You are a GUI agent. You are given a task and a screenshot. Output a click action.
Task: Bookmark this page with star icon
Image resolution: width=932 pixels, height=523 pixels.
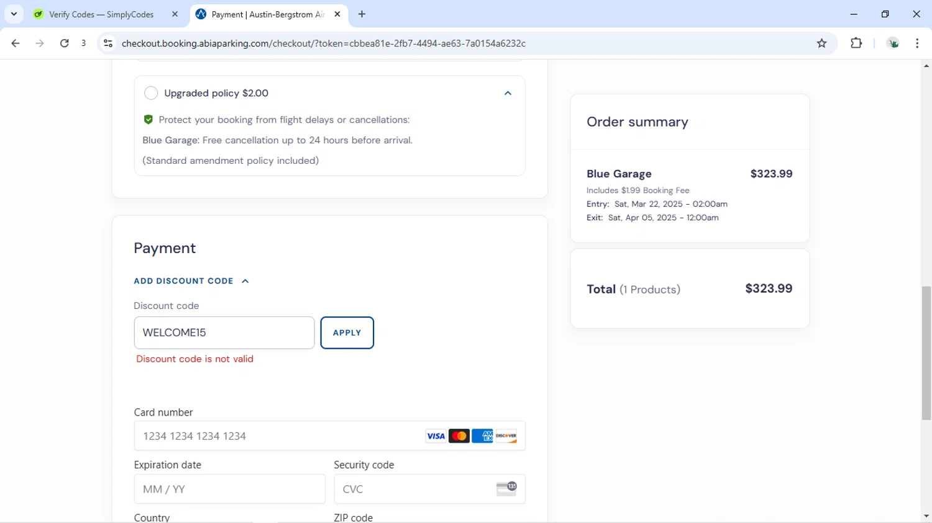tap(822, 43)
